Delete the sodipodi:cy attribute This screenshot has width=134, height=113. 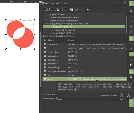click(x=45, y=60)
